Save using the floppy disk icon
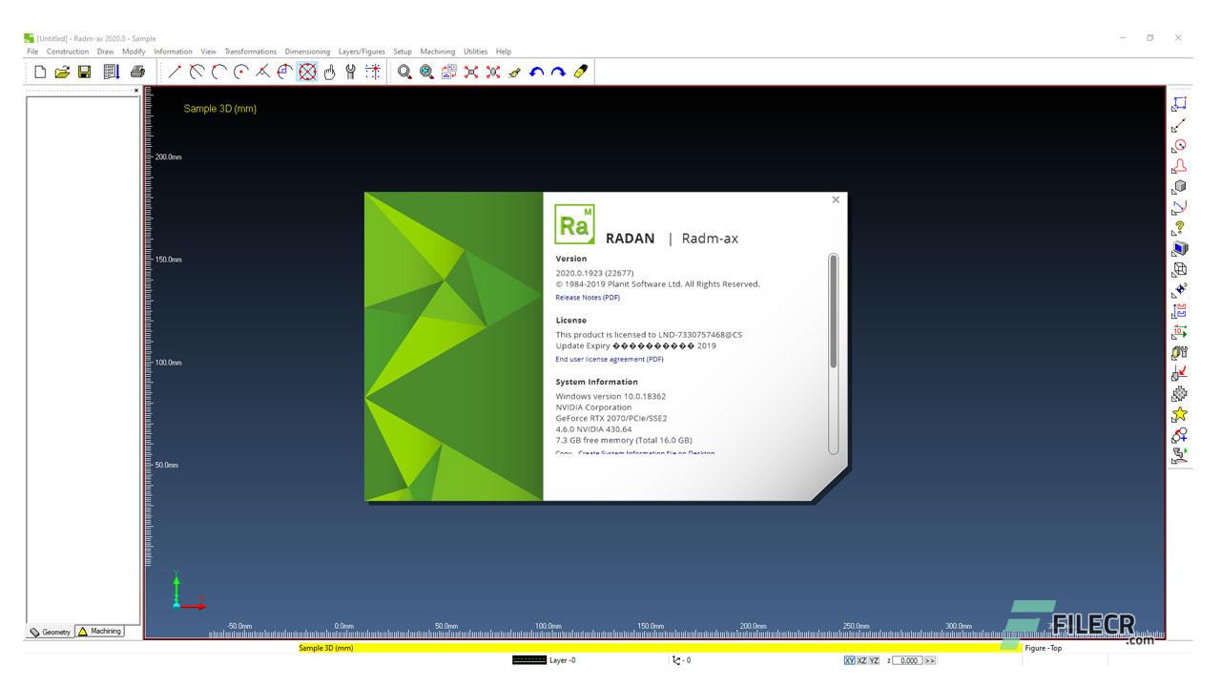 click(x=84, y=72)
